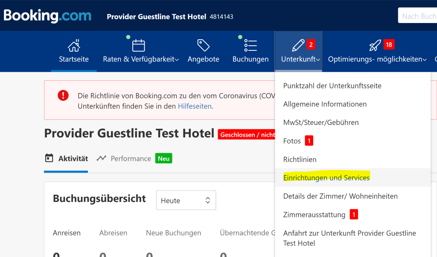Select Punktzahl der Unterkunftsseite
The image size is (437, 257).
[332, 85]
